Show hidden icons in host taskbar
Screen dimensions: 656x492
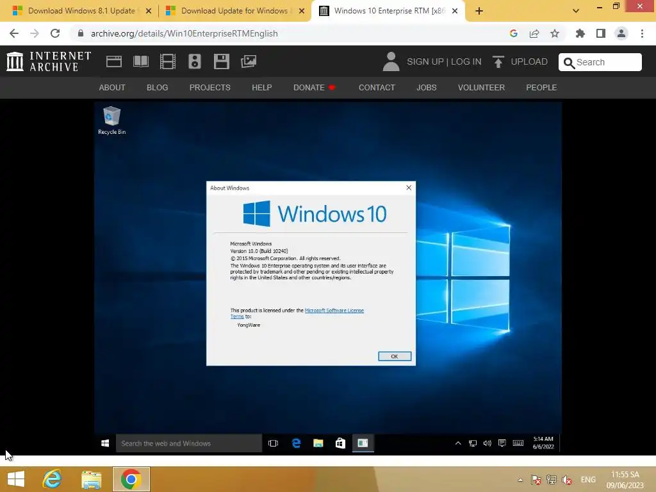pyautogui.click(x=520, y=480)
